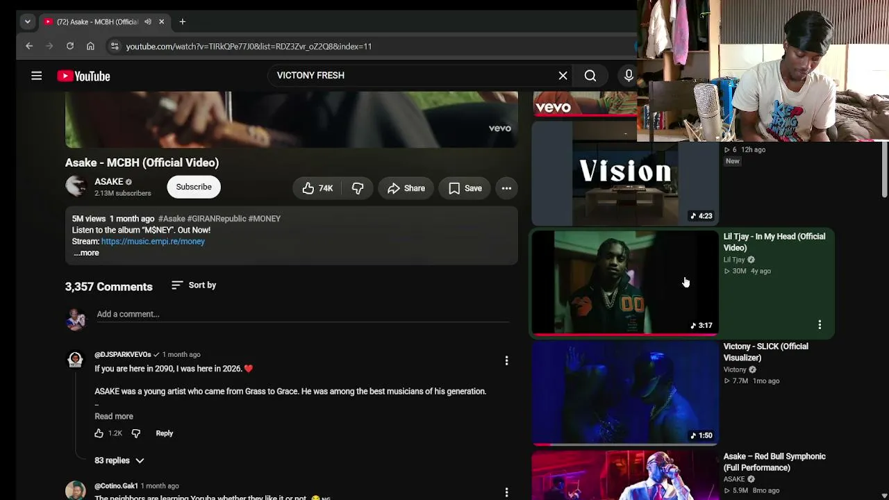The height and width of the screenshot is (500, 889).
Task: Close the Asake MCBH browser tab
Action: [x=162, y=22]
